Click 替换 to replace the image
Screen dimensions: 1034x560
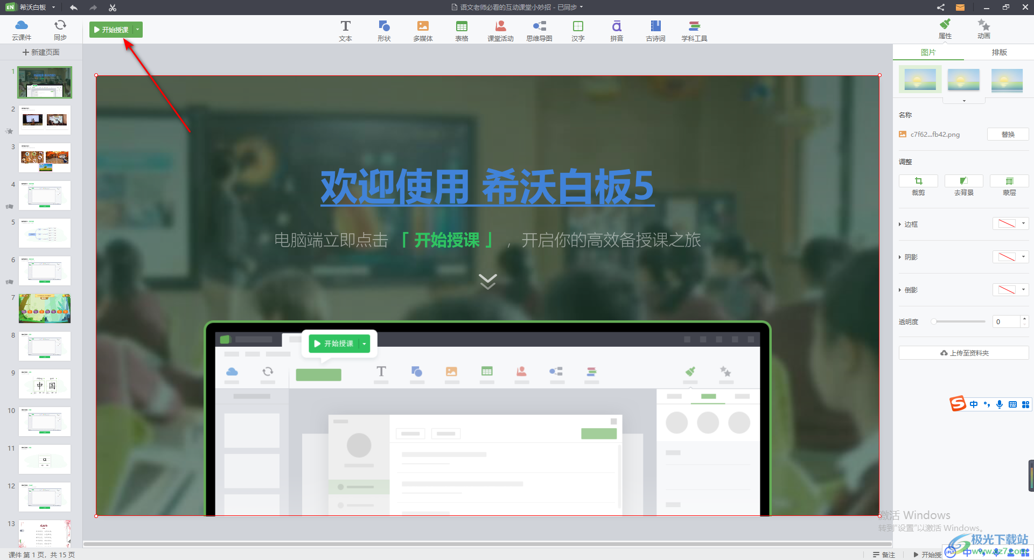pos(1008,135)
